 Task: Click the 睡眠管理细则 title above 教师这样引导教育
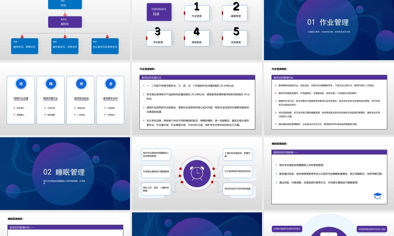[x=279, y=144]
